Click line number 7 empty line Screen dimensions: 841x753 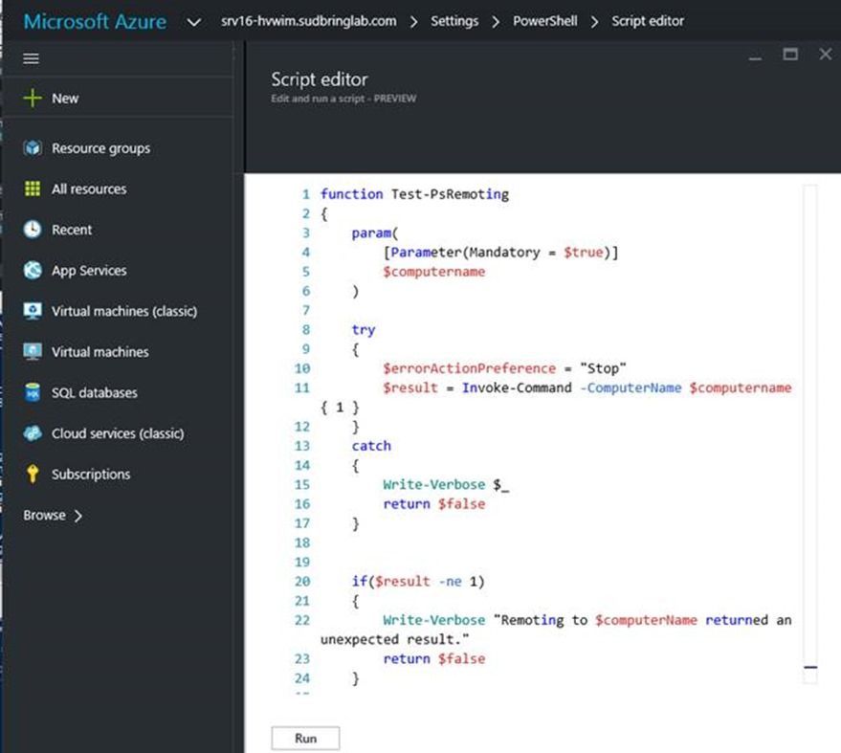tap(306, 310)
